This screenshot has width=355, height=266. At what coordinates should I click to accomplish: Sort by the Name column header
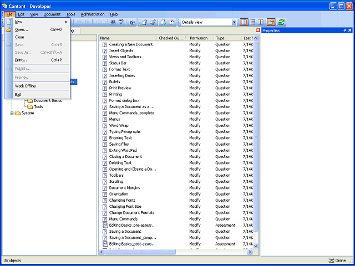[128, 38]
